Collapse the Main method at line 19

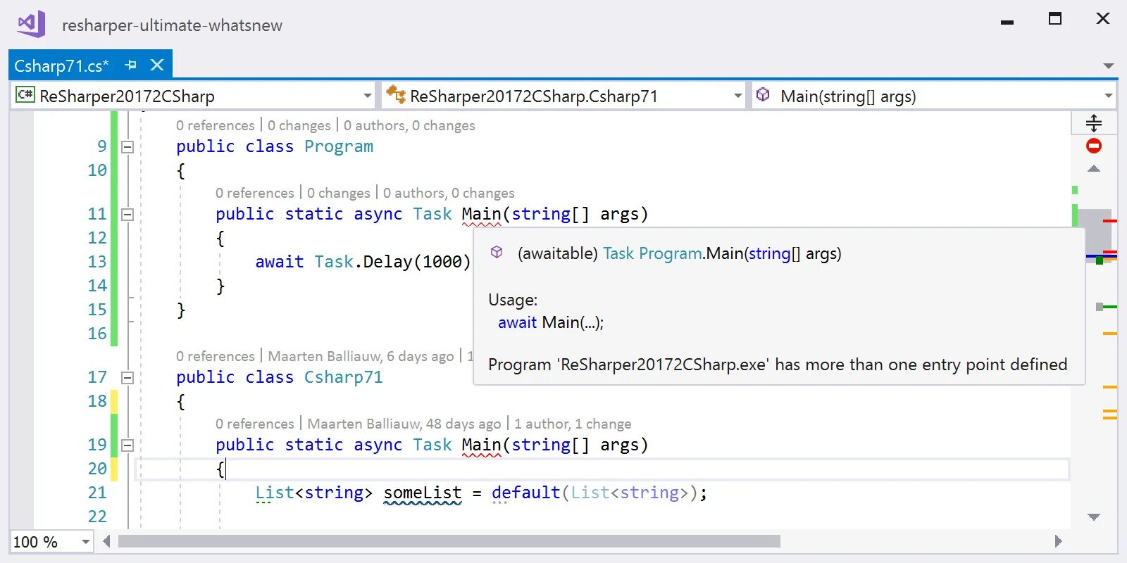click(x=127, y=445)
